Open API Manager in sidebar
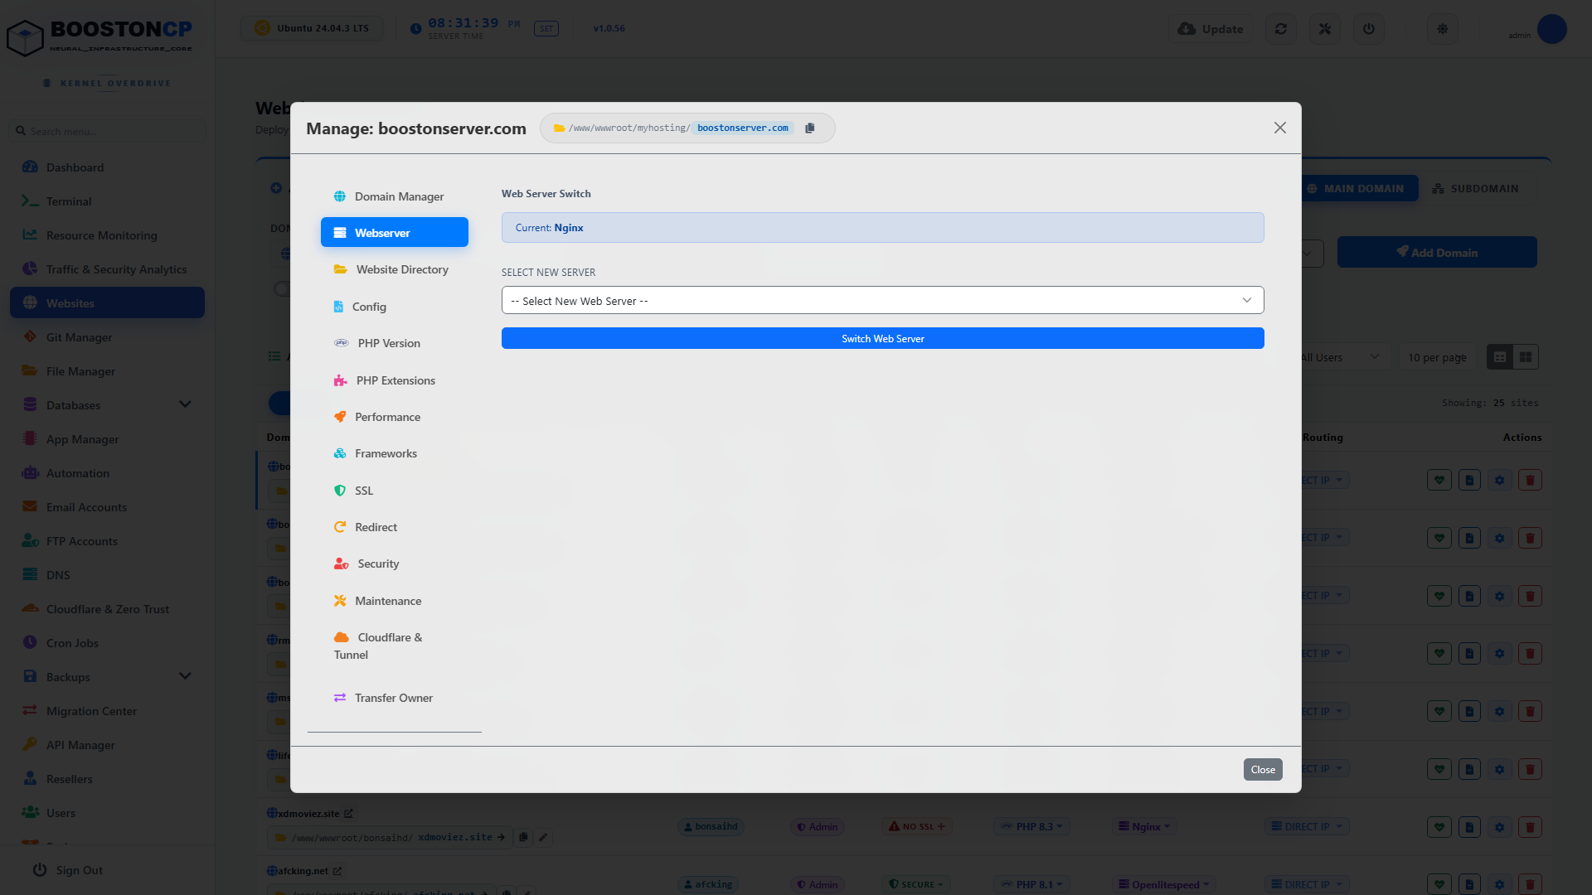 (x=107, y=745)
